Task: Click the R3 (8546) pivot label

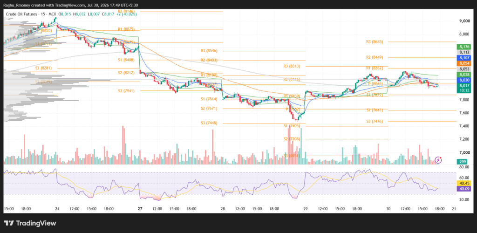Action: (x=209, y=51)
